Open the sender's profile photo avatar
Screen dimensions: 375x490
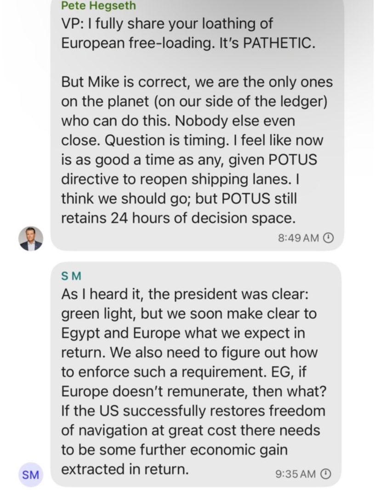pyautogui.click(x=30, y=238)
